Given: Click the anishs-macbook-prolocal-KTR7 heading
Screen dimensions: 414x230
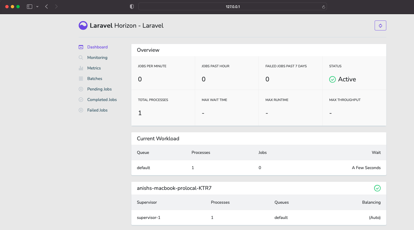Looking at the screenshot, I should point(174,188).
